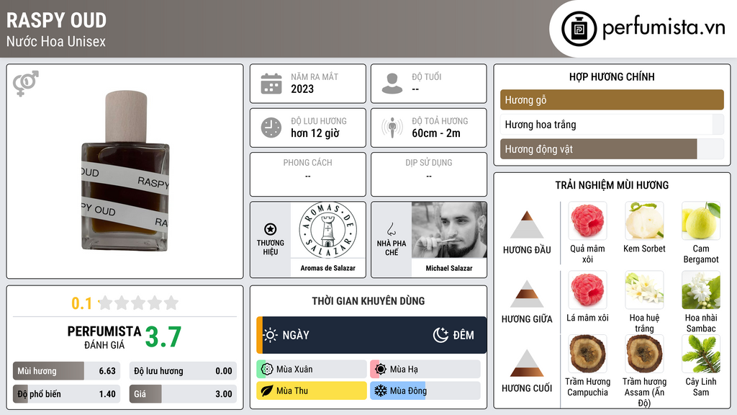
Task: Click the HỢP HƯƠNG CHÍNH heading
Action: [x=612, y=76]
